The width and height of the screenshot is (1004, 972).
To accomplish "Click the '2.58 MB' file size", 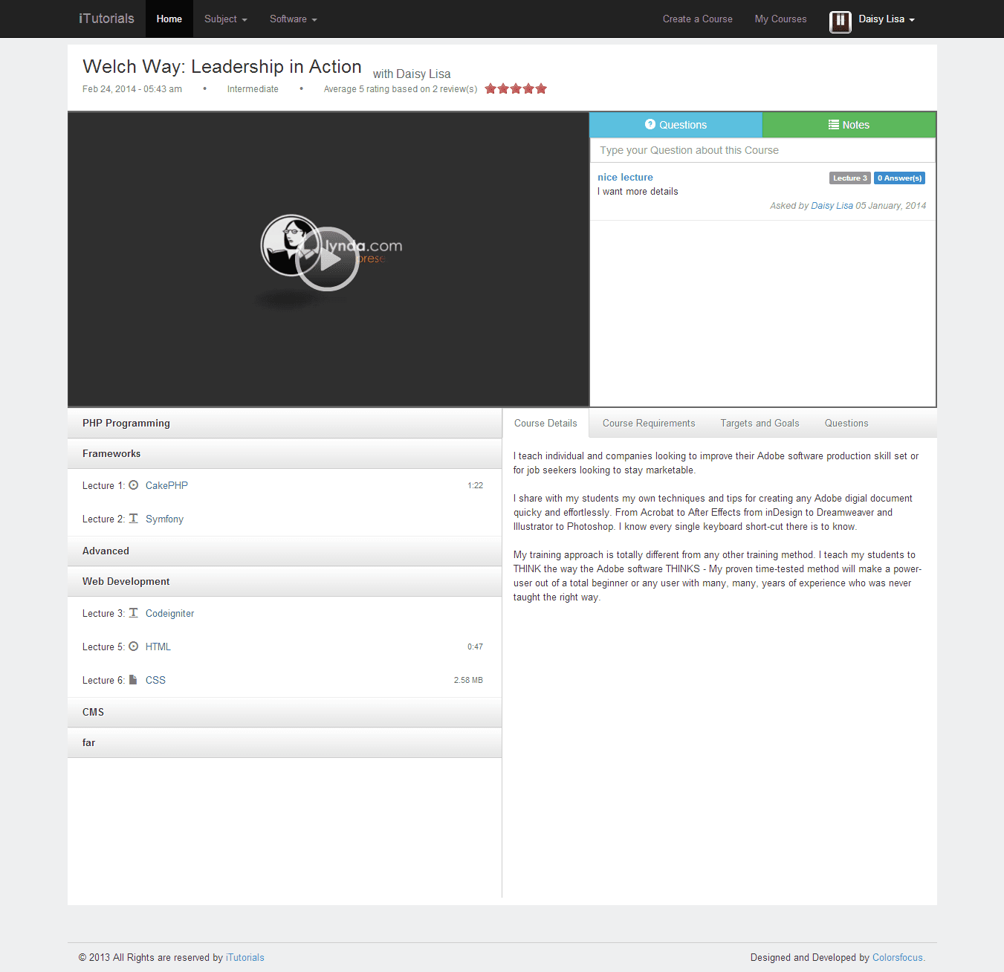I will [x=468, y=680].
